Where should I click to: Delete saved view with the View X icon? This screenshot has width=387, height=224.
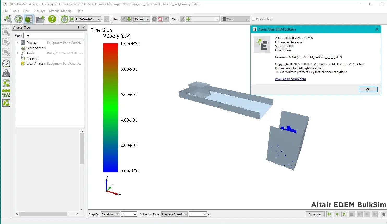(x=123, y=19)
